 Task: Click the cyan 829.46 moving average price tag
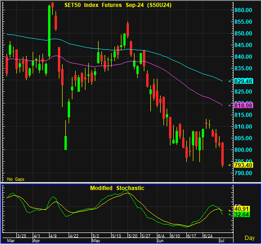(x=243, y=81)
